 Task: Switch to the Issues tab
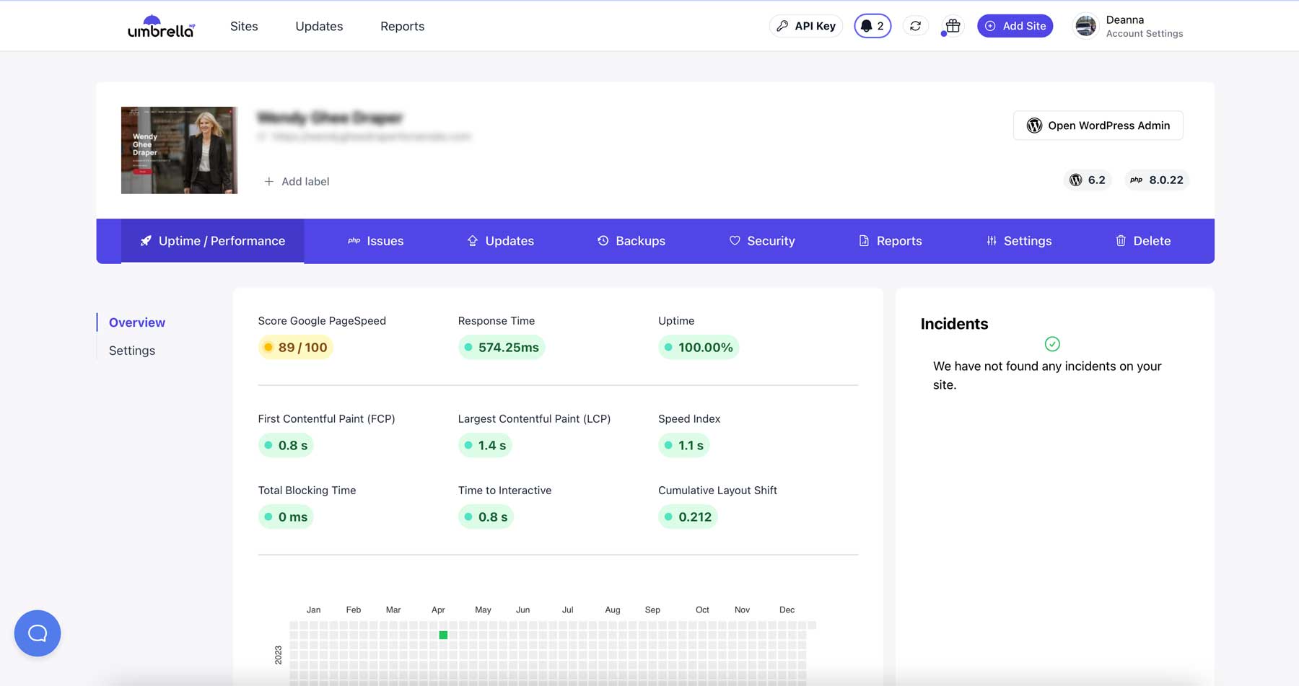pos(376,240)
